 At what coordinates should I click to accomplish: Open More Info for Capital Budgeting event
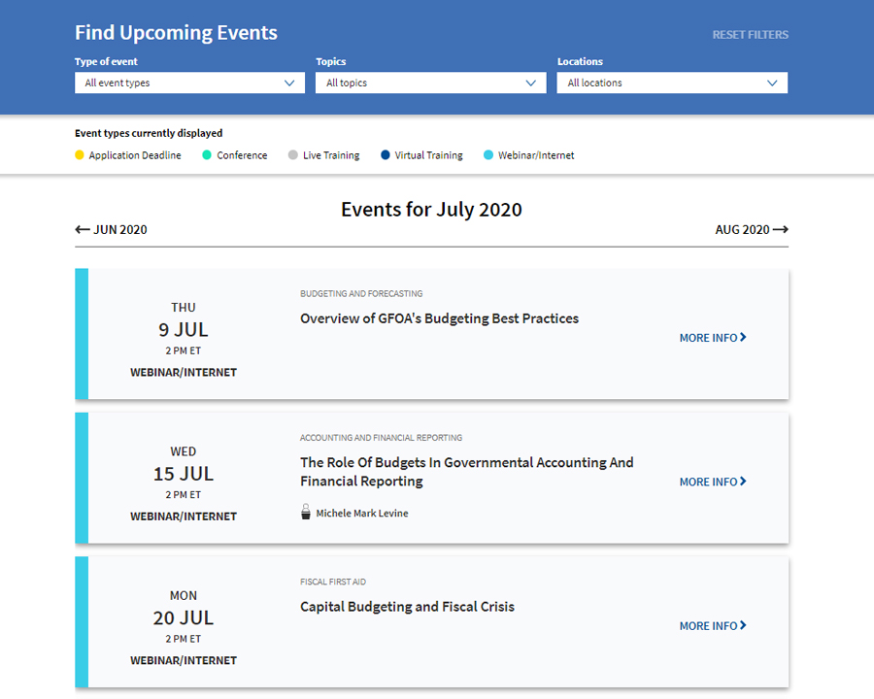[x=713, y=626]
